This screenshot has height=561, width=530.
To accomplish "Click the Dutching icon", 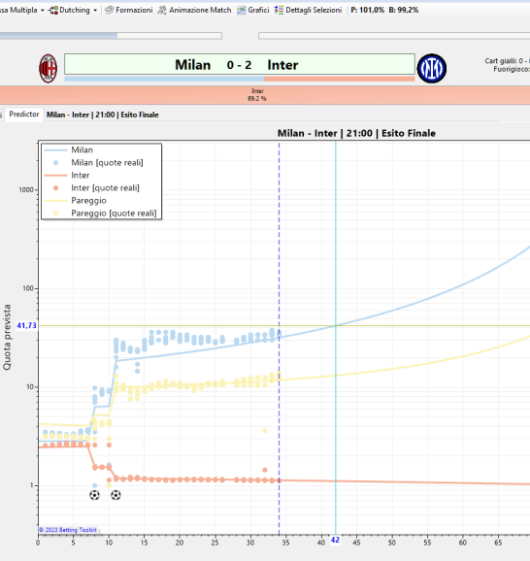I will (53, 10).
